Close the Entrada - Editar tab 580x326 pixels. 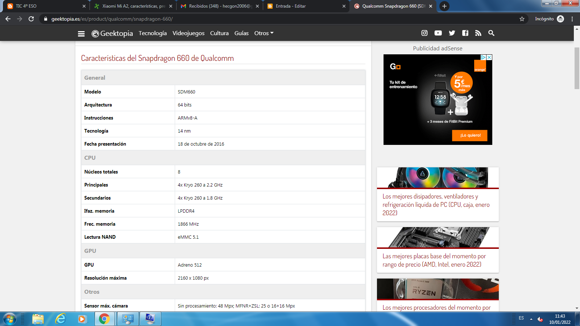click(344, 6)
